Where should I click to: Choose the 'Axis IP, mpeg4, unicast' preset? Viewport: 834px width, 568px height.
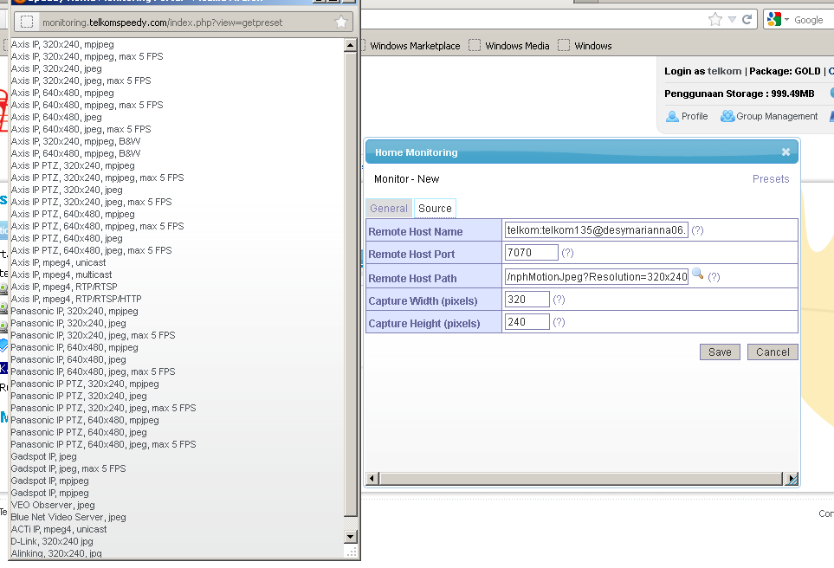pos(59,262)
